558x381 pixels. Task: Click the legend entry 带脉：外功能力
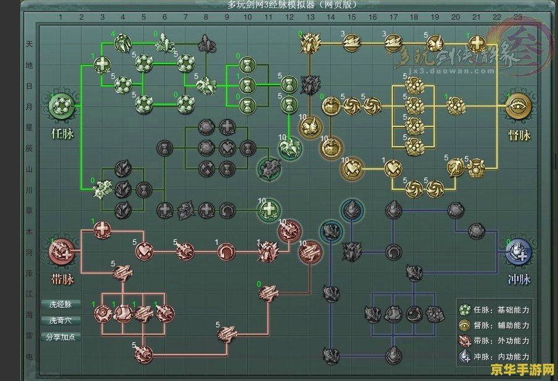pos(495,341)
